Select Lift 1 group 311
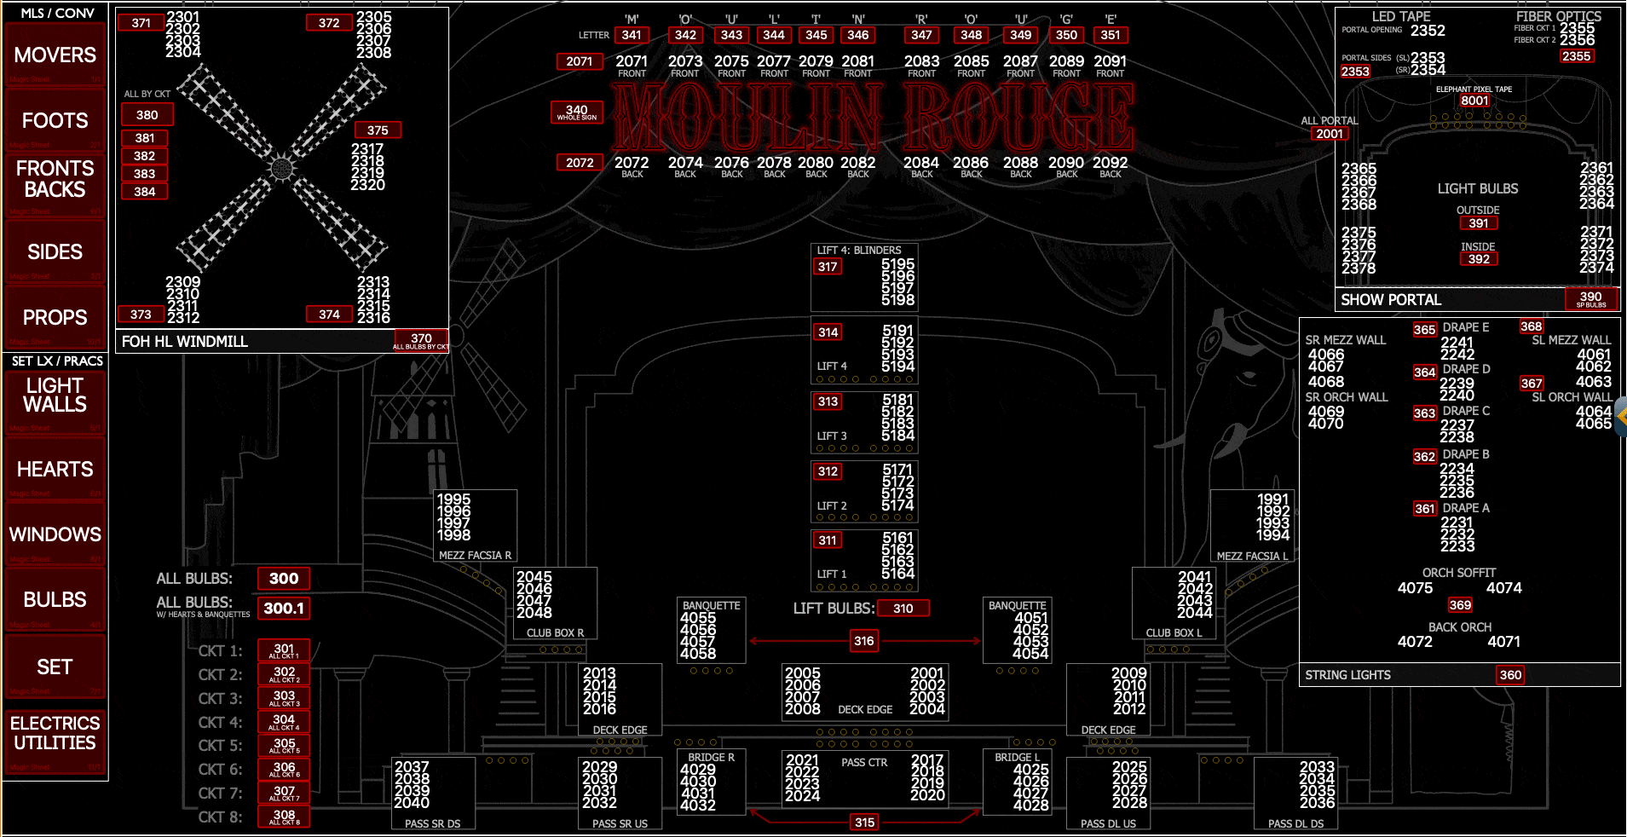1627x837 pixels. tap(828, 540)
